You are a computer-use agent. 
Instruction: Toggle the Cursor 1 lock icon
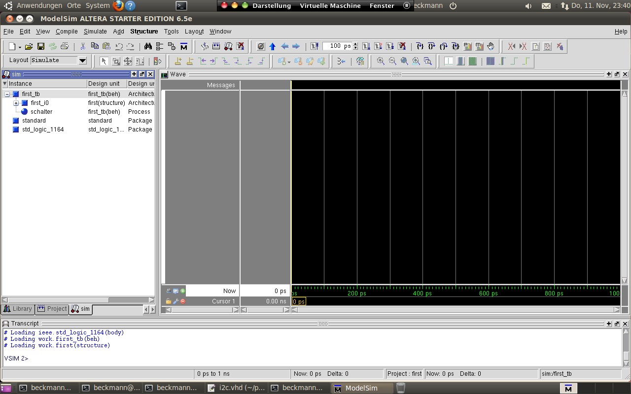[x=169, y=301]
